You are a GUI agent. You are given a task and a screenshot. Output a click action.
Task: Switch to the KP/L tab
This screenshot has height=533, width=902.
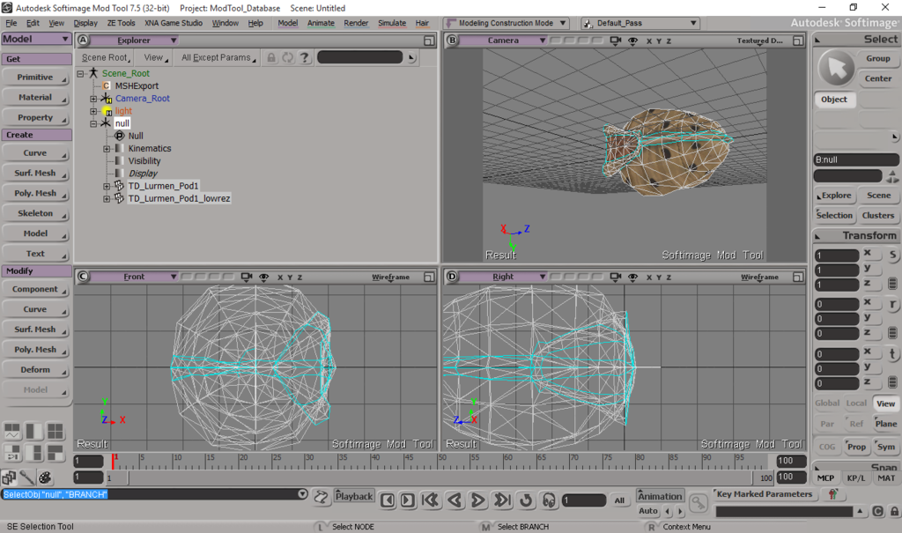[x=855, y=477]
